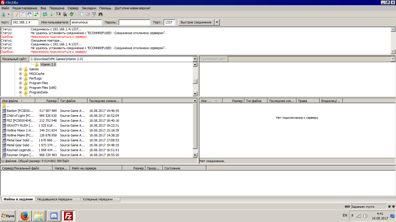Toggle the transfer queue display

point(36,14)
